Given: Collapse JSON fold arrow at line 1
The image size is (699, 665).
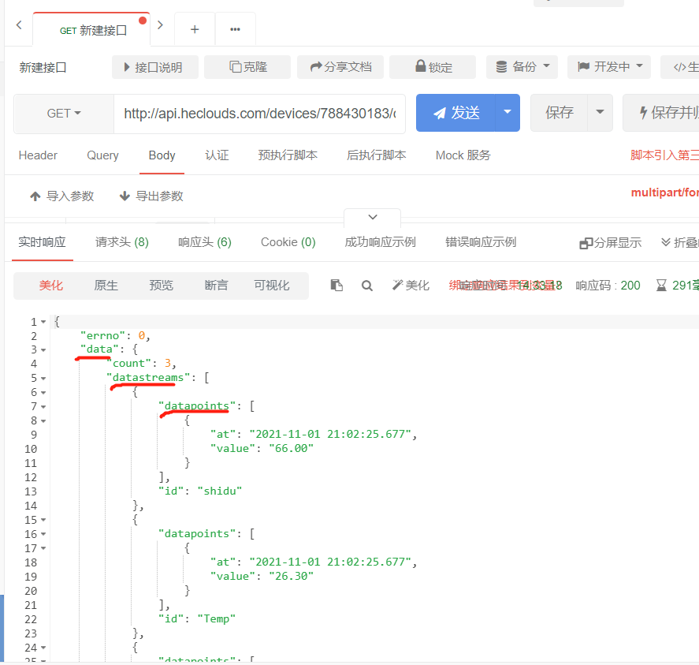Looking at the screenshot, I should coord(43,322).
